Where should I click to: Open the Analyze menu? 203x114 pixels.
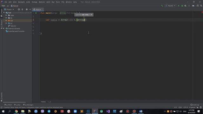tap(35, 2)
